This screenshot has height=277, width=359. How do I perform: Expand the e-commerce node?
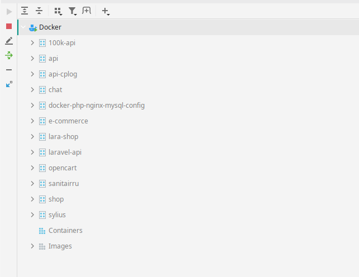coord(32,121)
